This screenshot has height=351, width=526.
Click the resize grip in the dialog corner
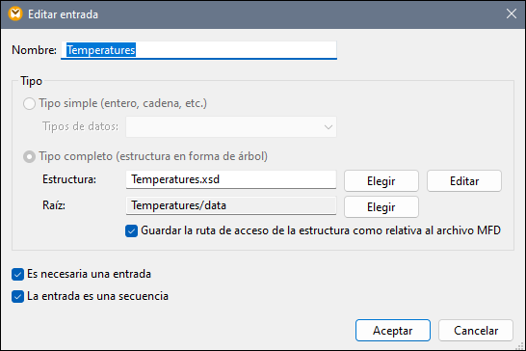coord(519,345)
